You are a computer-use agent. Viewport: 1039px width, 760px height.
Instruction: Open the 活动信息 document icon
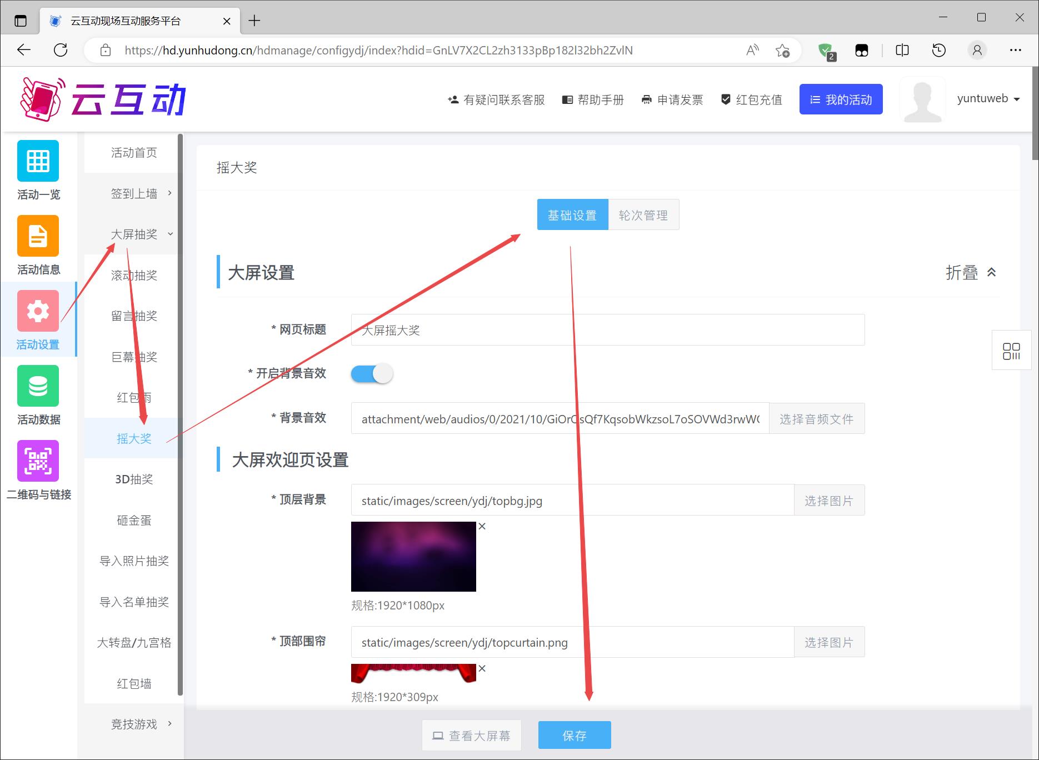[38, 236]
